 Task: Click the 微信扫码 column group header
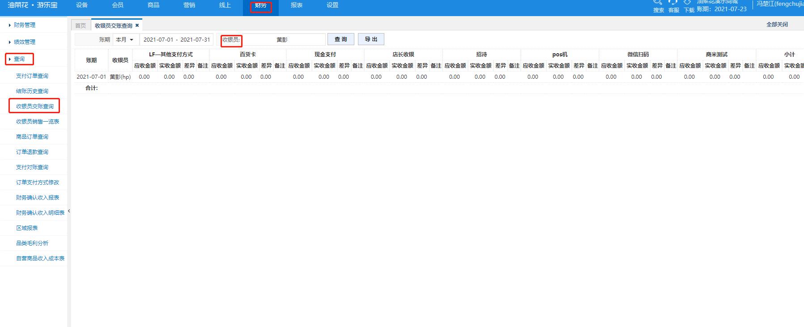(x=638, y=55)
